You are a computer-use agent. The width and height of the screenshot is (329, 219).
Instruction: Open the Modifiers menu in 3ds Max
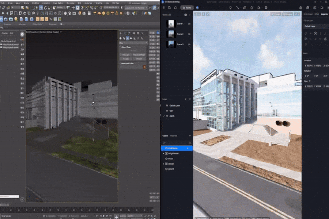(35, 3)
